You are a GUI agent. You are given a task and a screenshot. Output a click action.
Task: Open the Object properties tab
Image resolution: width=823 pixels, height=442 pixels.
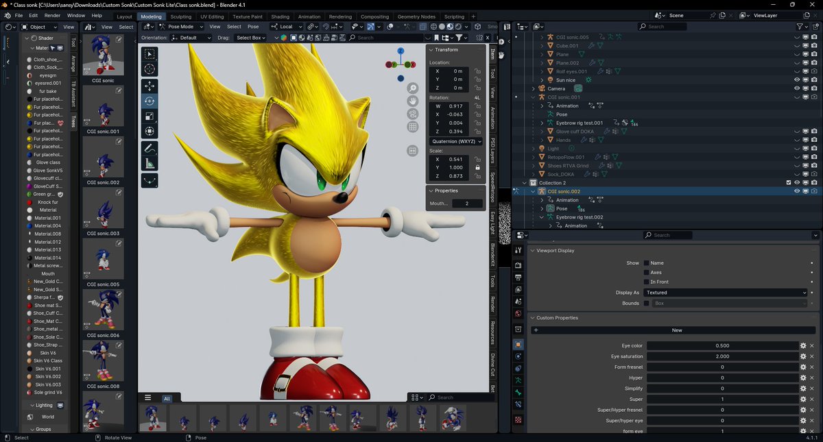pyautogui.click(x=518, y=344)
